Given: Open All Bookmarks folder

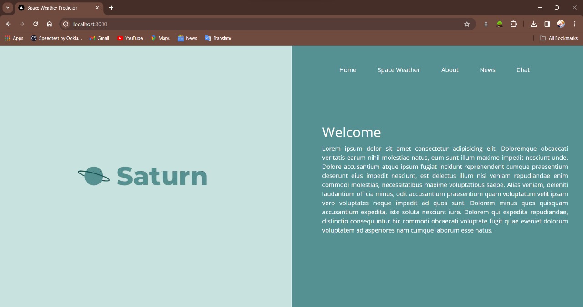Looking at the screenshot, I should (558, 38).
